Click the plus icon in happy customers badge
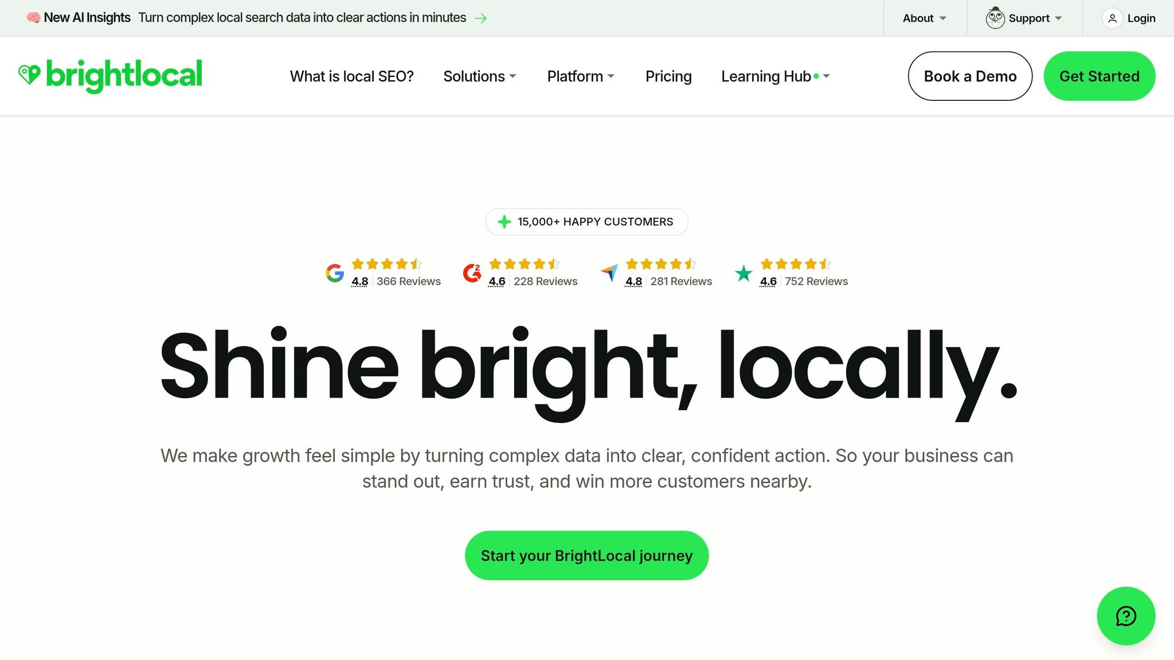 click(504, 222)
